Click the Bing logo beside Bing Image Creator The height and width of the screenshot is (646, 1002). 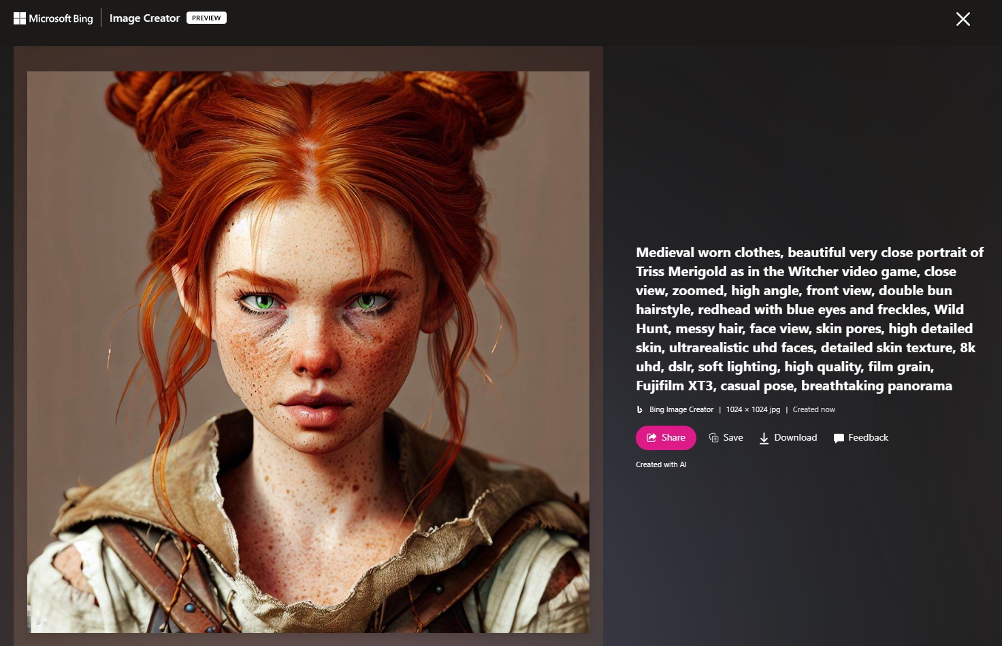(639, 409)
